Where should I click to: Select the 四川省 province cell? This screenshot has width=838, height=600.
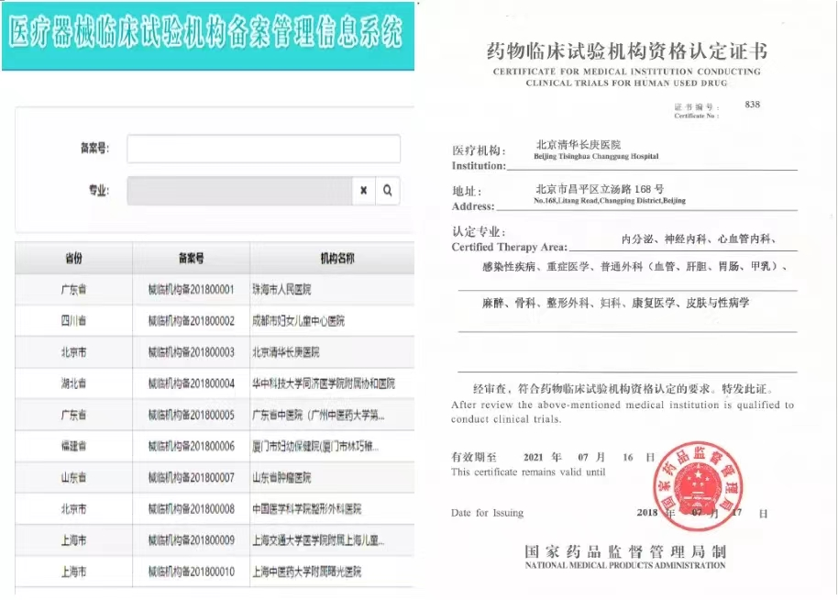(x=74, y=321)
